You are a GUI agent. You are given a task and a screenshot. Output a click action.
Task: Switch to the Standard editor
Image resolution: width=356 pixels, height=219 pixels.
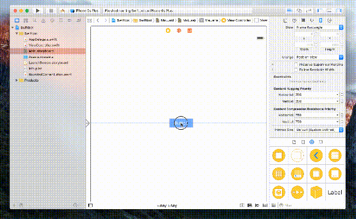pyautogui.click(x=290, y=10)
